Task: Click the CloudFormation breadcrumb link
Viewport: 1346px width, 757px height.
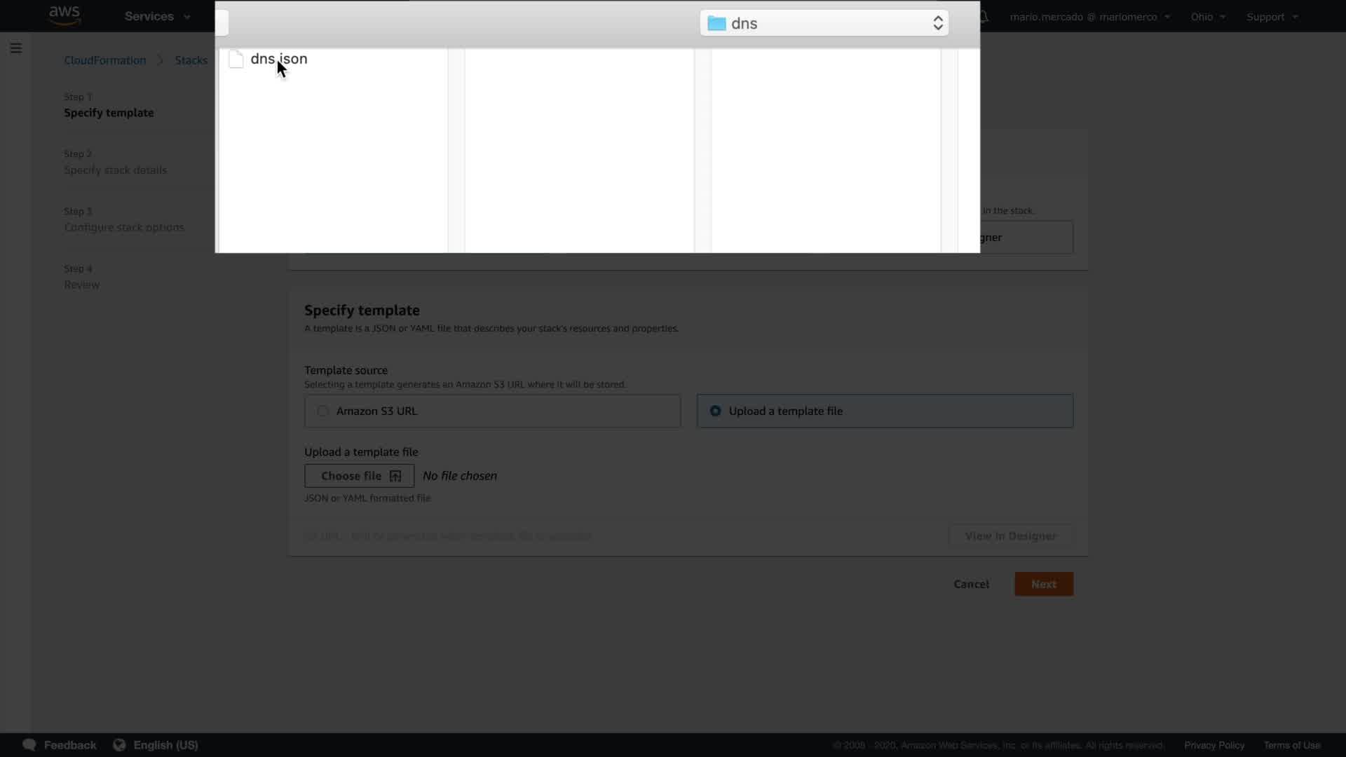Action: [x=105, y=60]
